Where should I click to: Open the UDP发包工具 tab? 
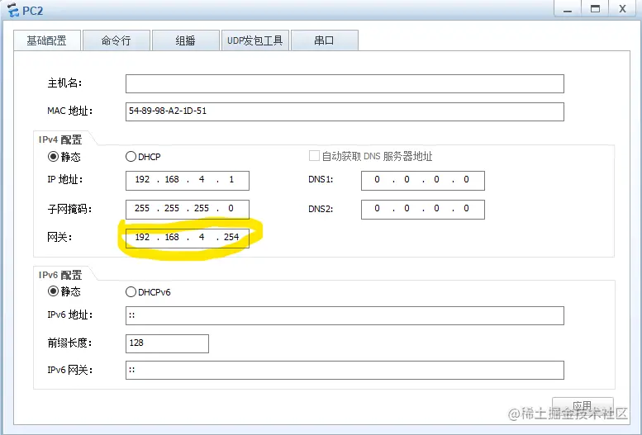pyautogui.click(x=255, y=40)
